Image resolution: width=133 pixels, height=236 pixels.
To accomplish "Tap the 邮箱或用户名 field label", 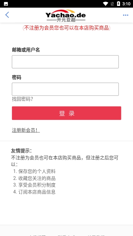I will pyautogui.click(x=26, y=50).
